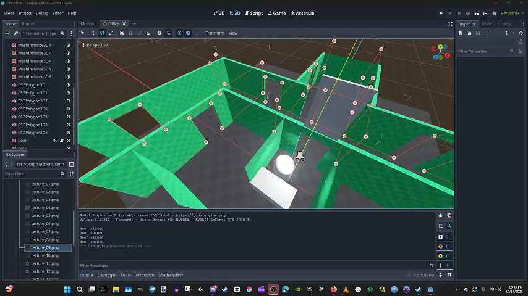This screenshot has width=528, height=296.
Task: Copy output selection icon
Action: pos(449,215)
